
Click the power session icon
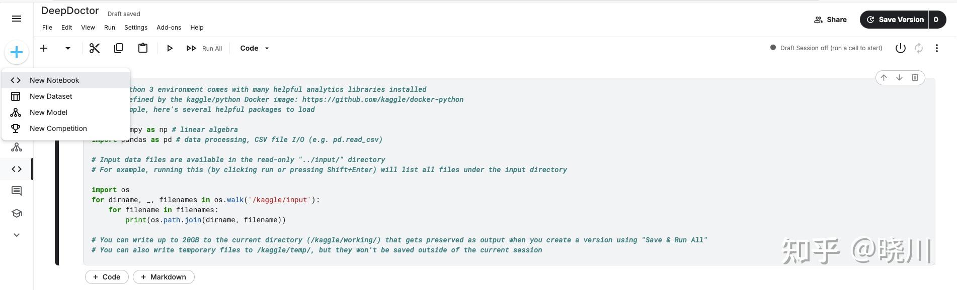tap(900, 48)
